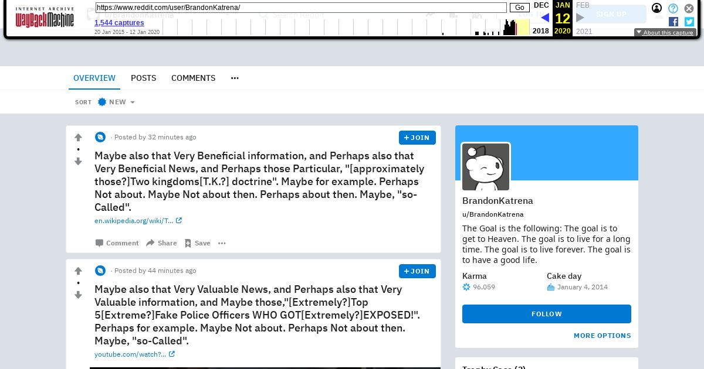Open the 44 minutes ago post title
This screenshot has height=369, width=704.
(257, 315)
